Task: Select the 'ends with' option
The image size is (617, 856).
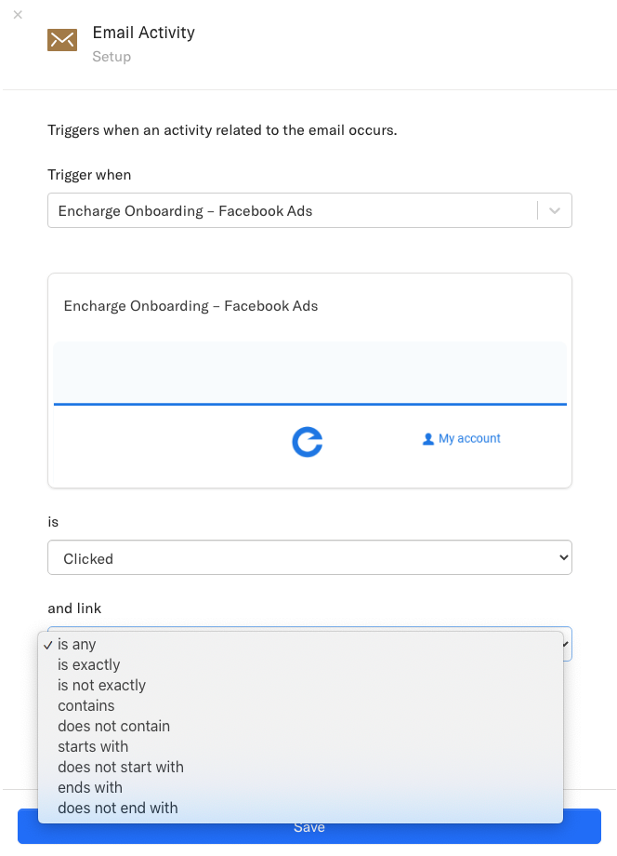Action: point(90,787)
